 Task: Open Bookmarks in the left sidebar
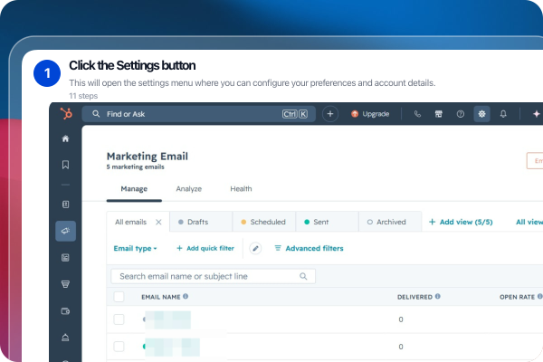(x=65, y=165)
